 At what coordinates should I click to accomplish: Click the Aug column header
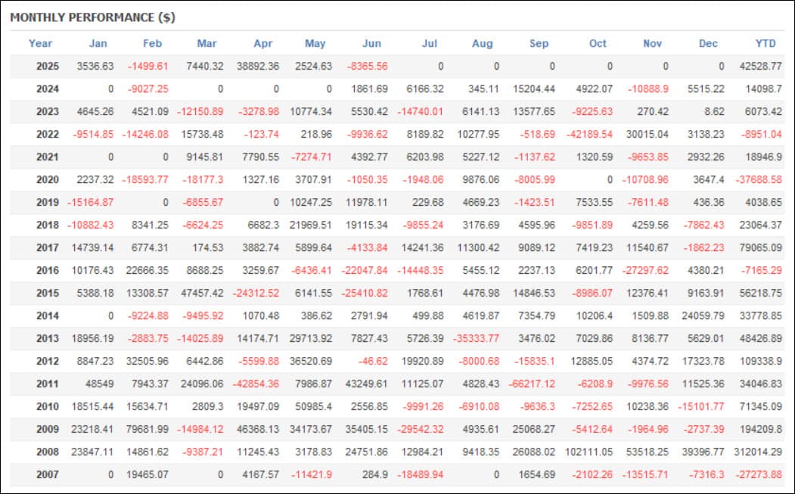pyautogui.click(x=482, y=44)
